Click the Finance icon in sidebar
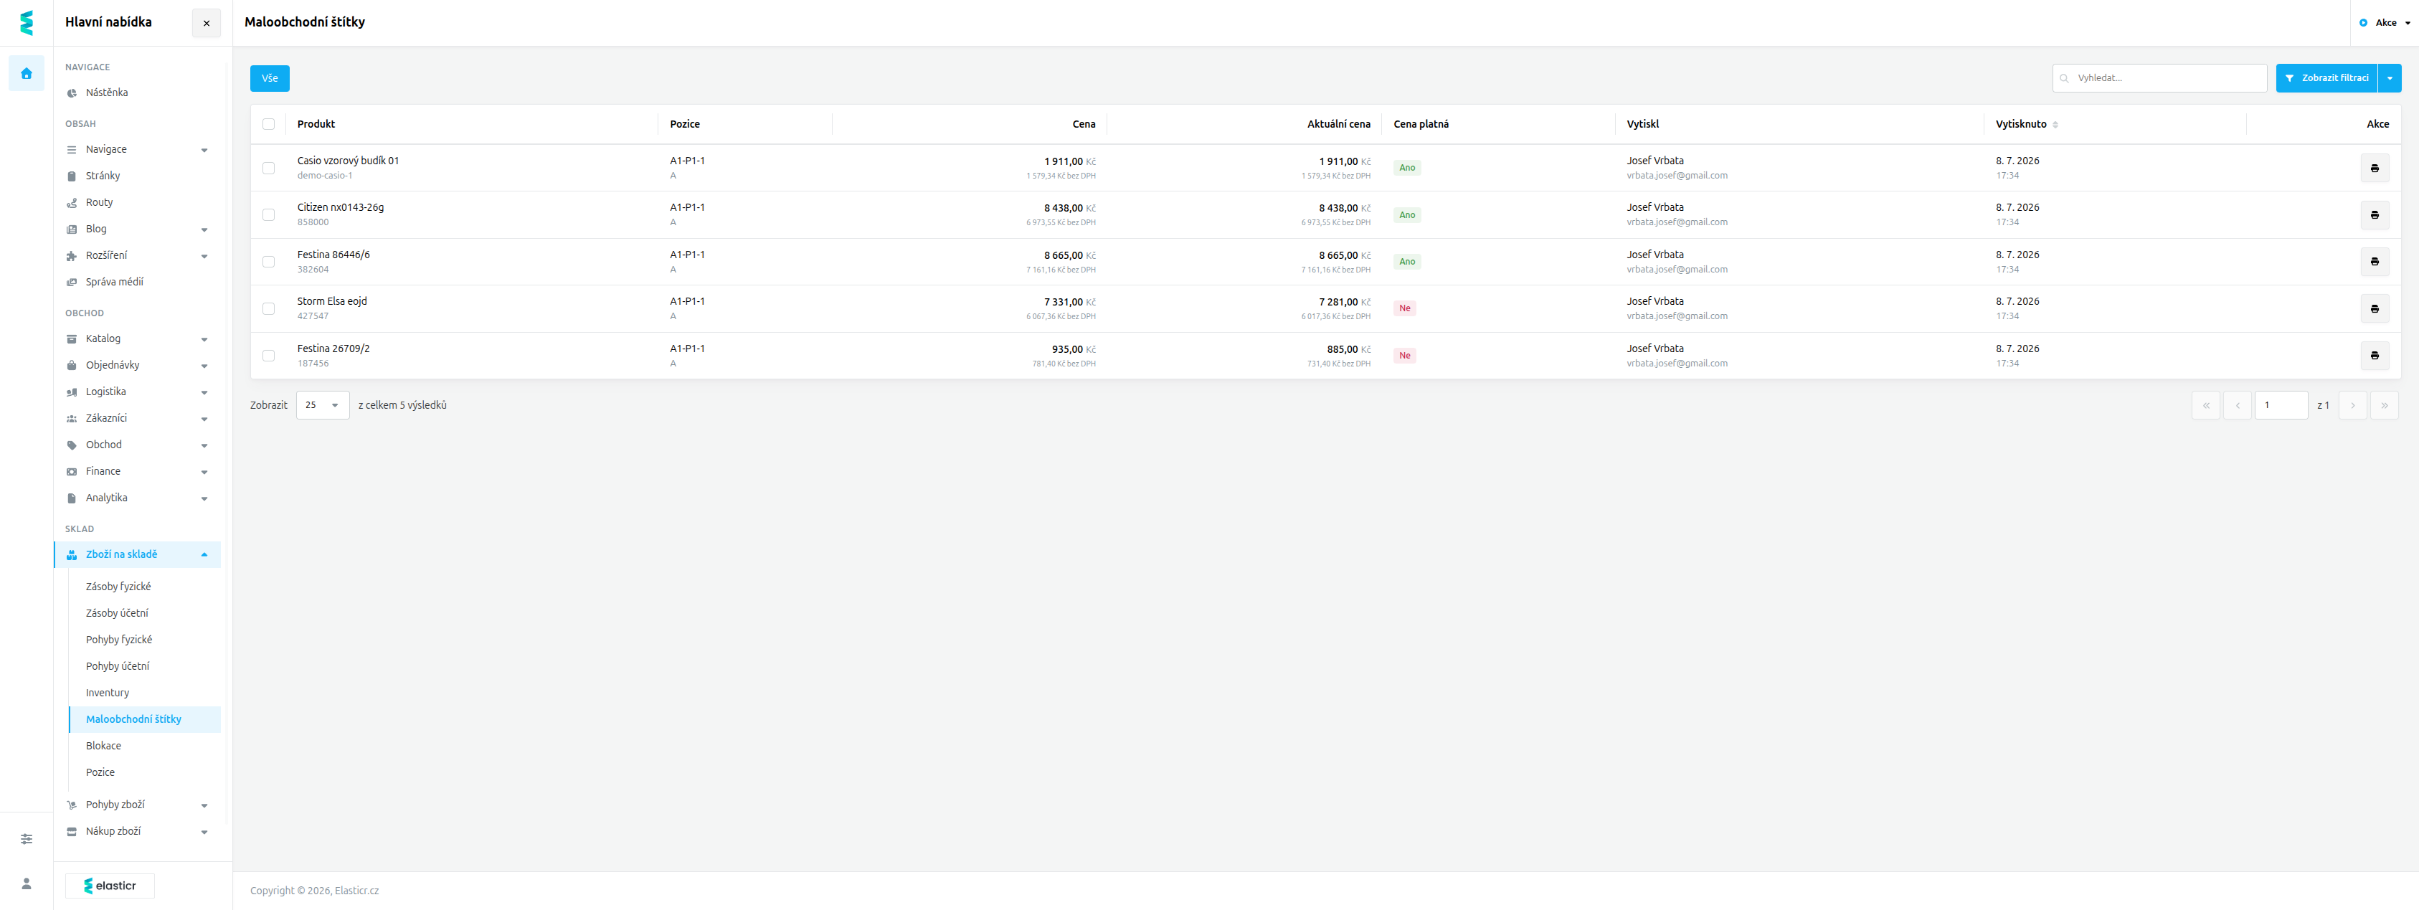This screenshot has height=910, width=2419. [72, 471]
